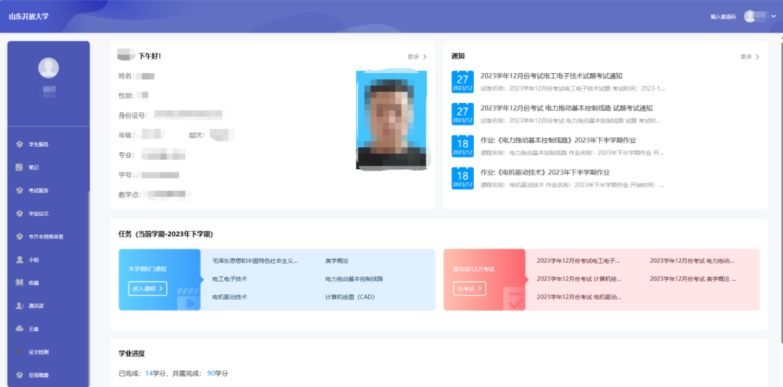Click the 笔记 notes icon
This screenshot has height=387, width=783.
point(20,167)
